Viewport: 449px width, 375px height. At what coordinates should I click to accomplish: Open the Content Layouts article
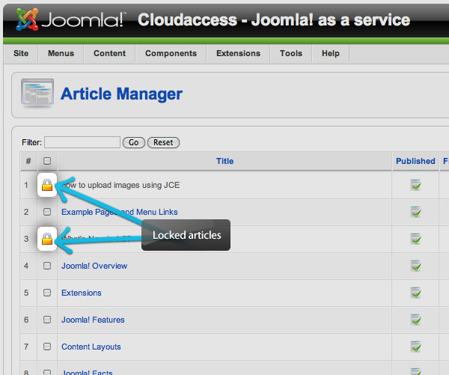click(91, 347)
